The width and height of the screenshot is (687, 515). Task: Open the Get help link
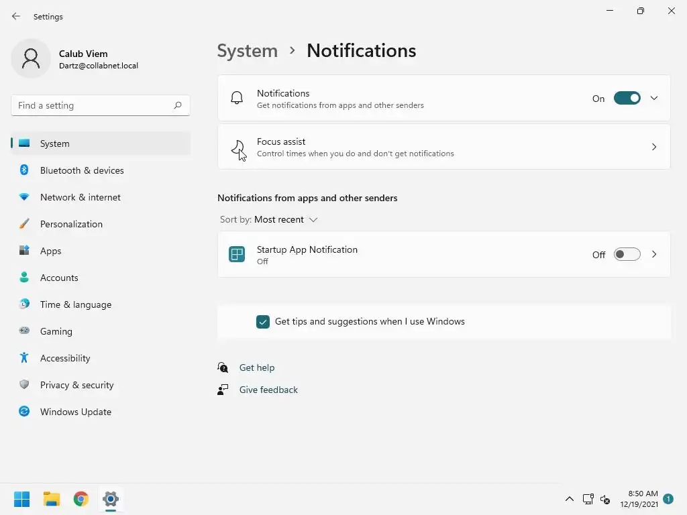(257, 367)
